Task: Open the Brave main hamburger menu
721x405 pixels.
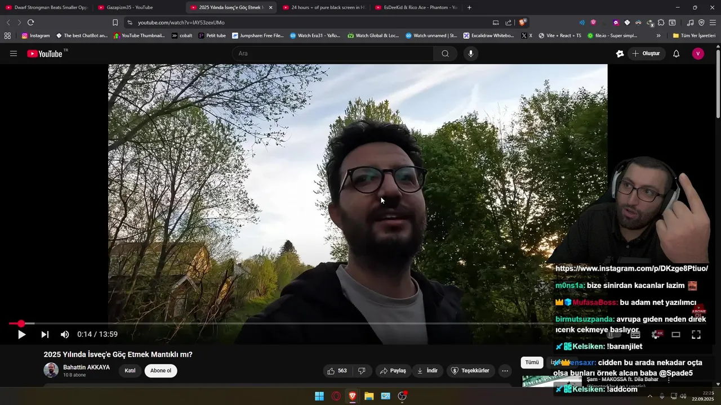Action: (x=713, y=22)
